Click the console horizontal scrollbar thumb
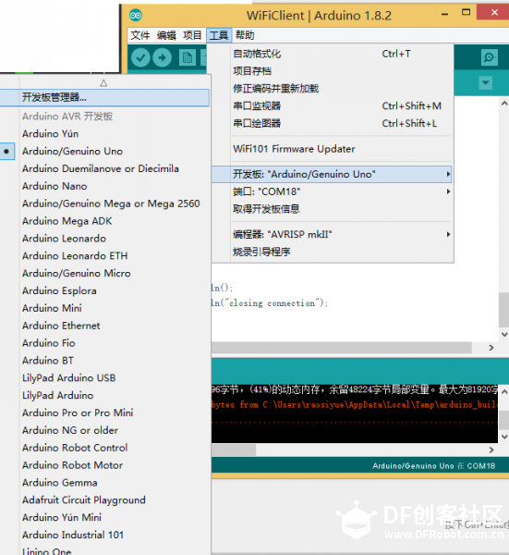The height and width of the screenshot is (555, 509). 234,450
